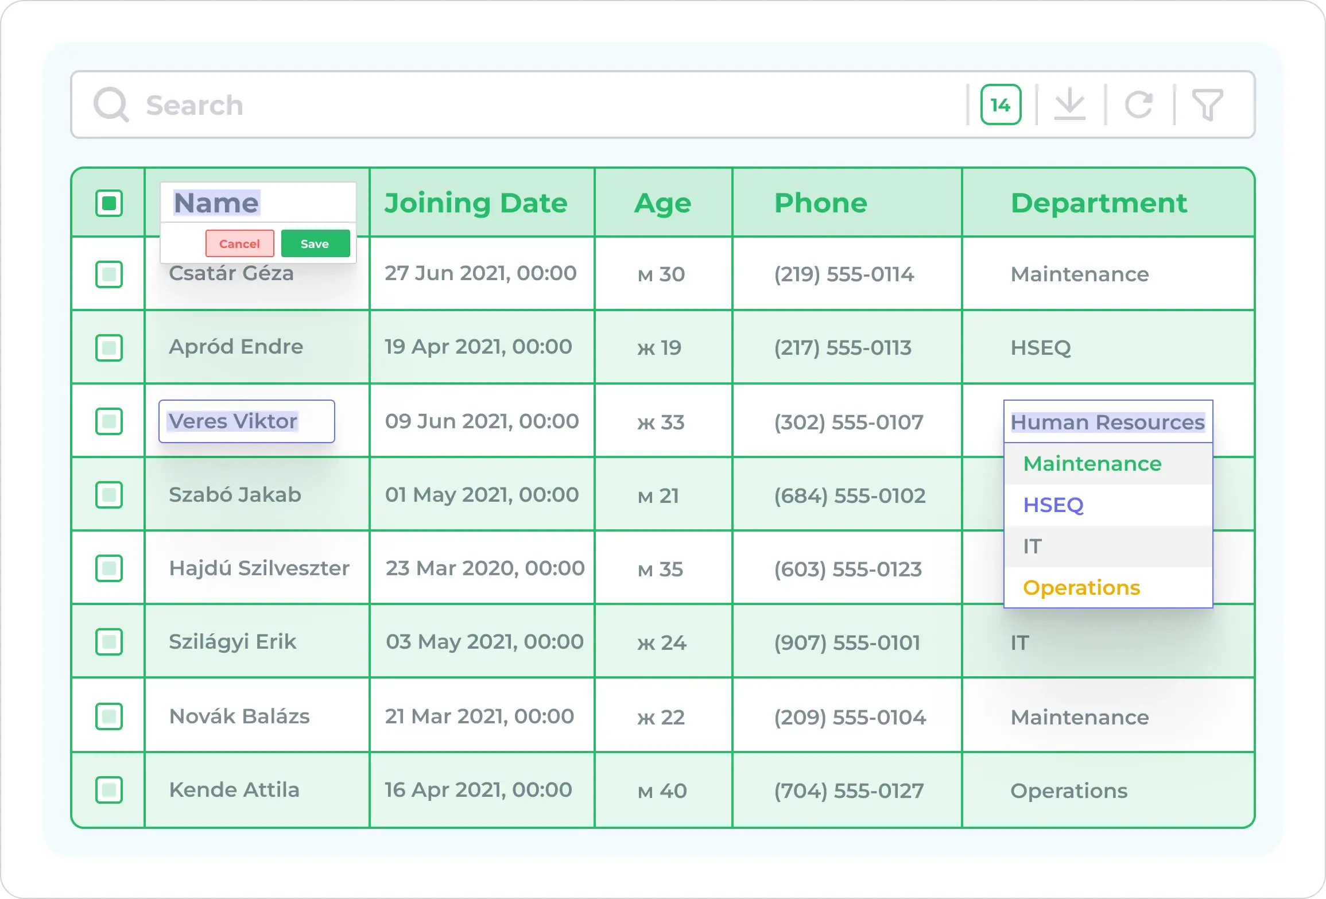Focus the Search text field
Viewport: 1326px width, 899px height.
point(517,105)
